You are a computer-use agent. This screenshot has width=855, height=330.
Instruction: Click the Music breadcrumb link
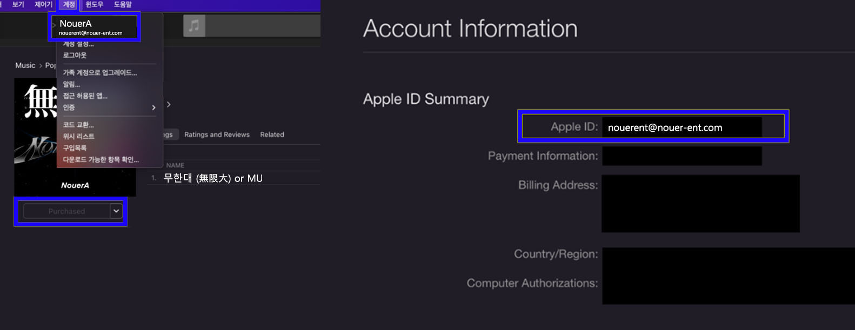tap(25, 65)
